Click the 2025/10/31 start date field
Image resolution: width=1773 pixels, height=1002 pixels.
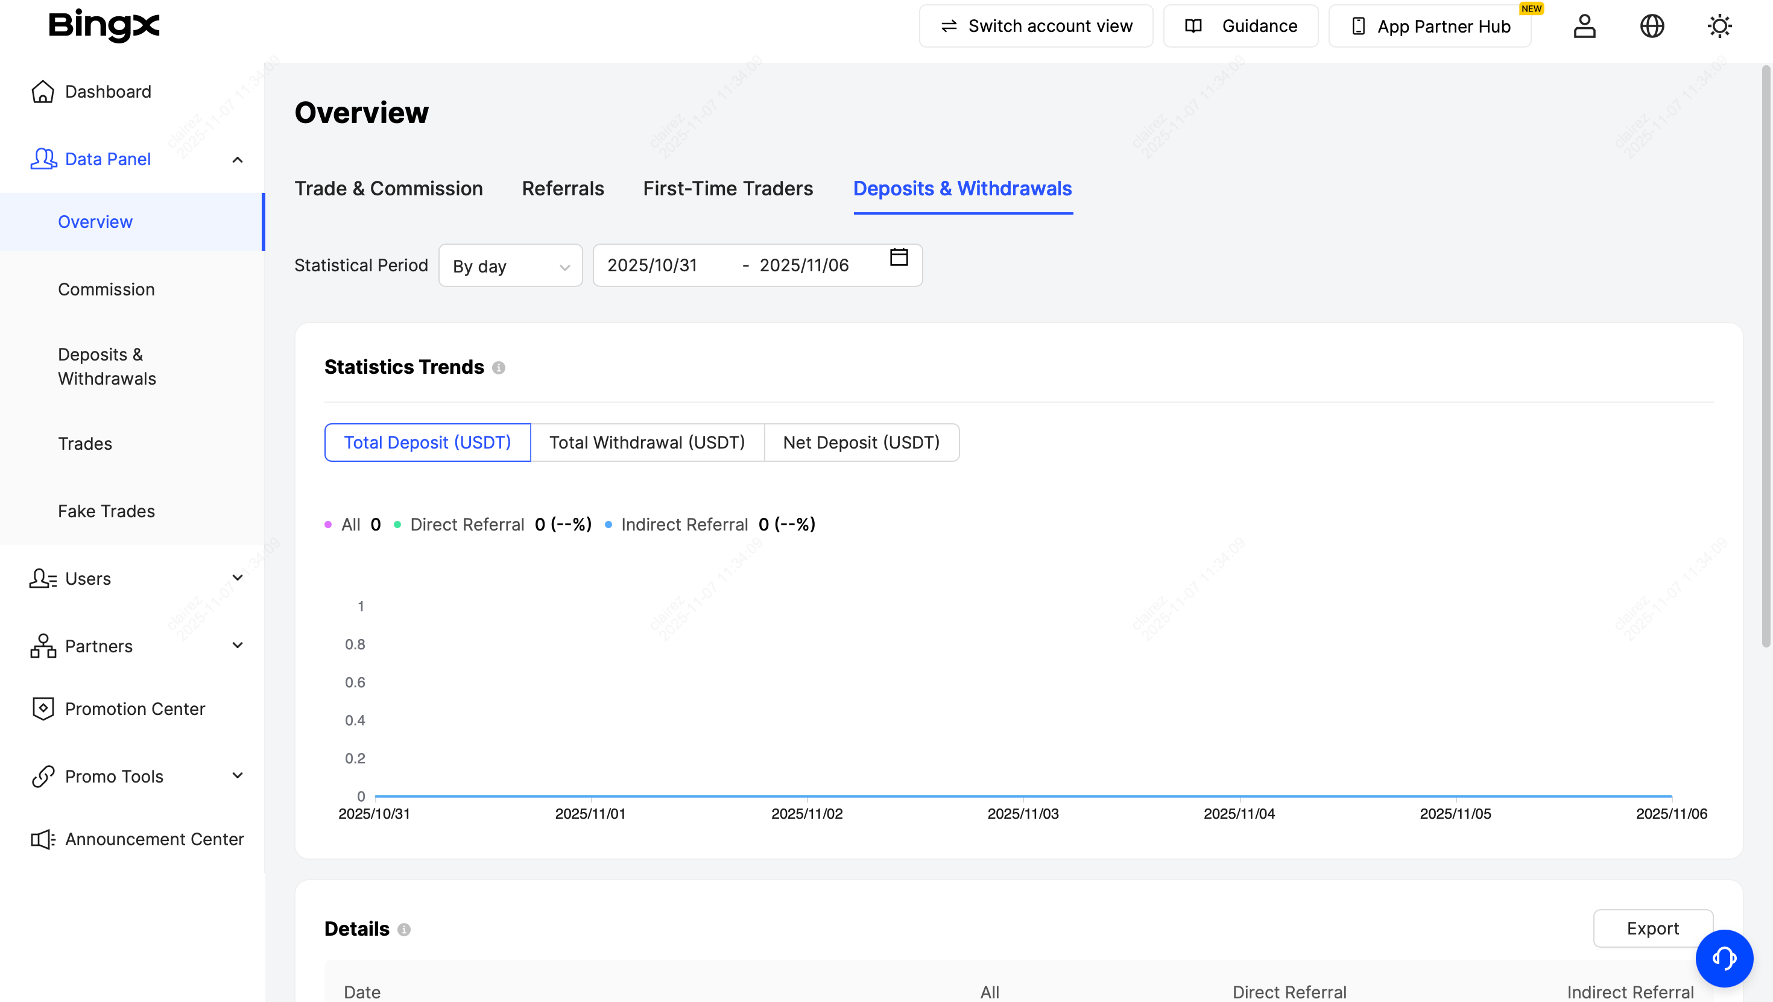[652, 266]
